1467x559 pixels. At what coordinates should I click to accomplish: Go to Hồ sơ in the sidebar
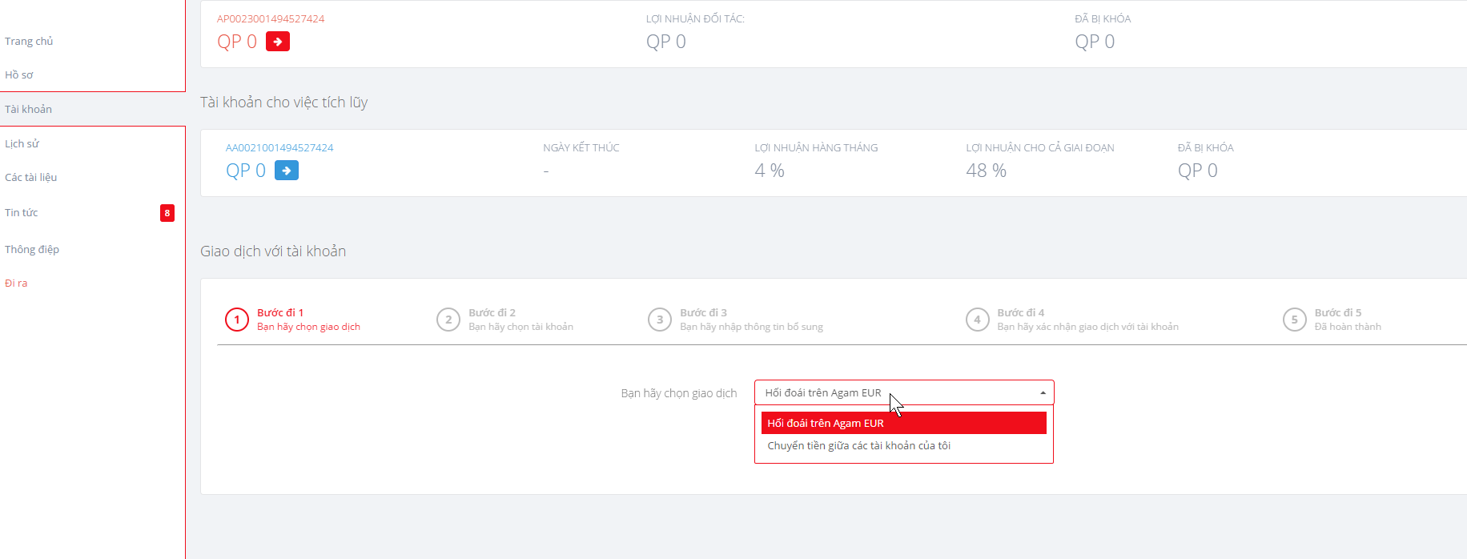(x=19, y=75)
